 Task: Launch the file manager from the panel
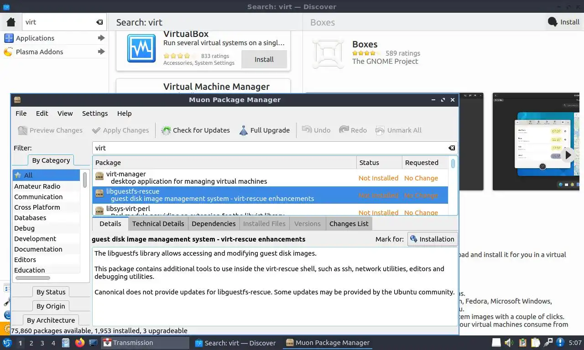(x=66, y=343)
